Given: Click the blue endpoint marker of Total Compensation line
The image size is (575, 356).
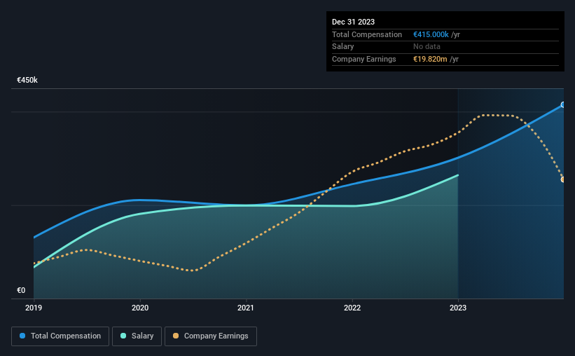Looking at the screenshot, I should (x=563, y=105).
